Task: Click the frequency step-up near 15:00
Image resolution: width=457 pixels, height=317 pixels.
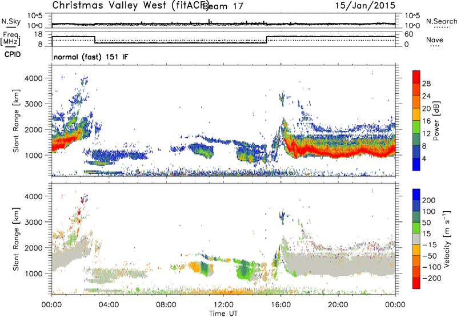Action: (x=267, y=39)
